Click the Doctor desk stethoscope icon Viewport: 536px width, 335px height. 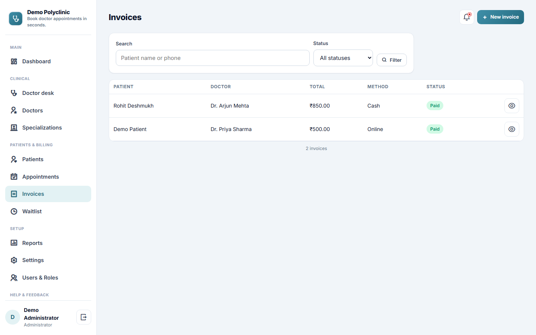click(x=14, y=93)
